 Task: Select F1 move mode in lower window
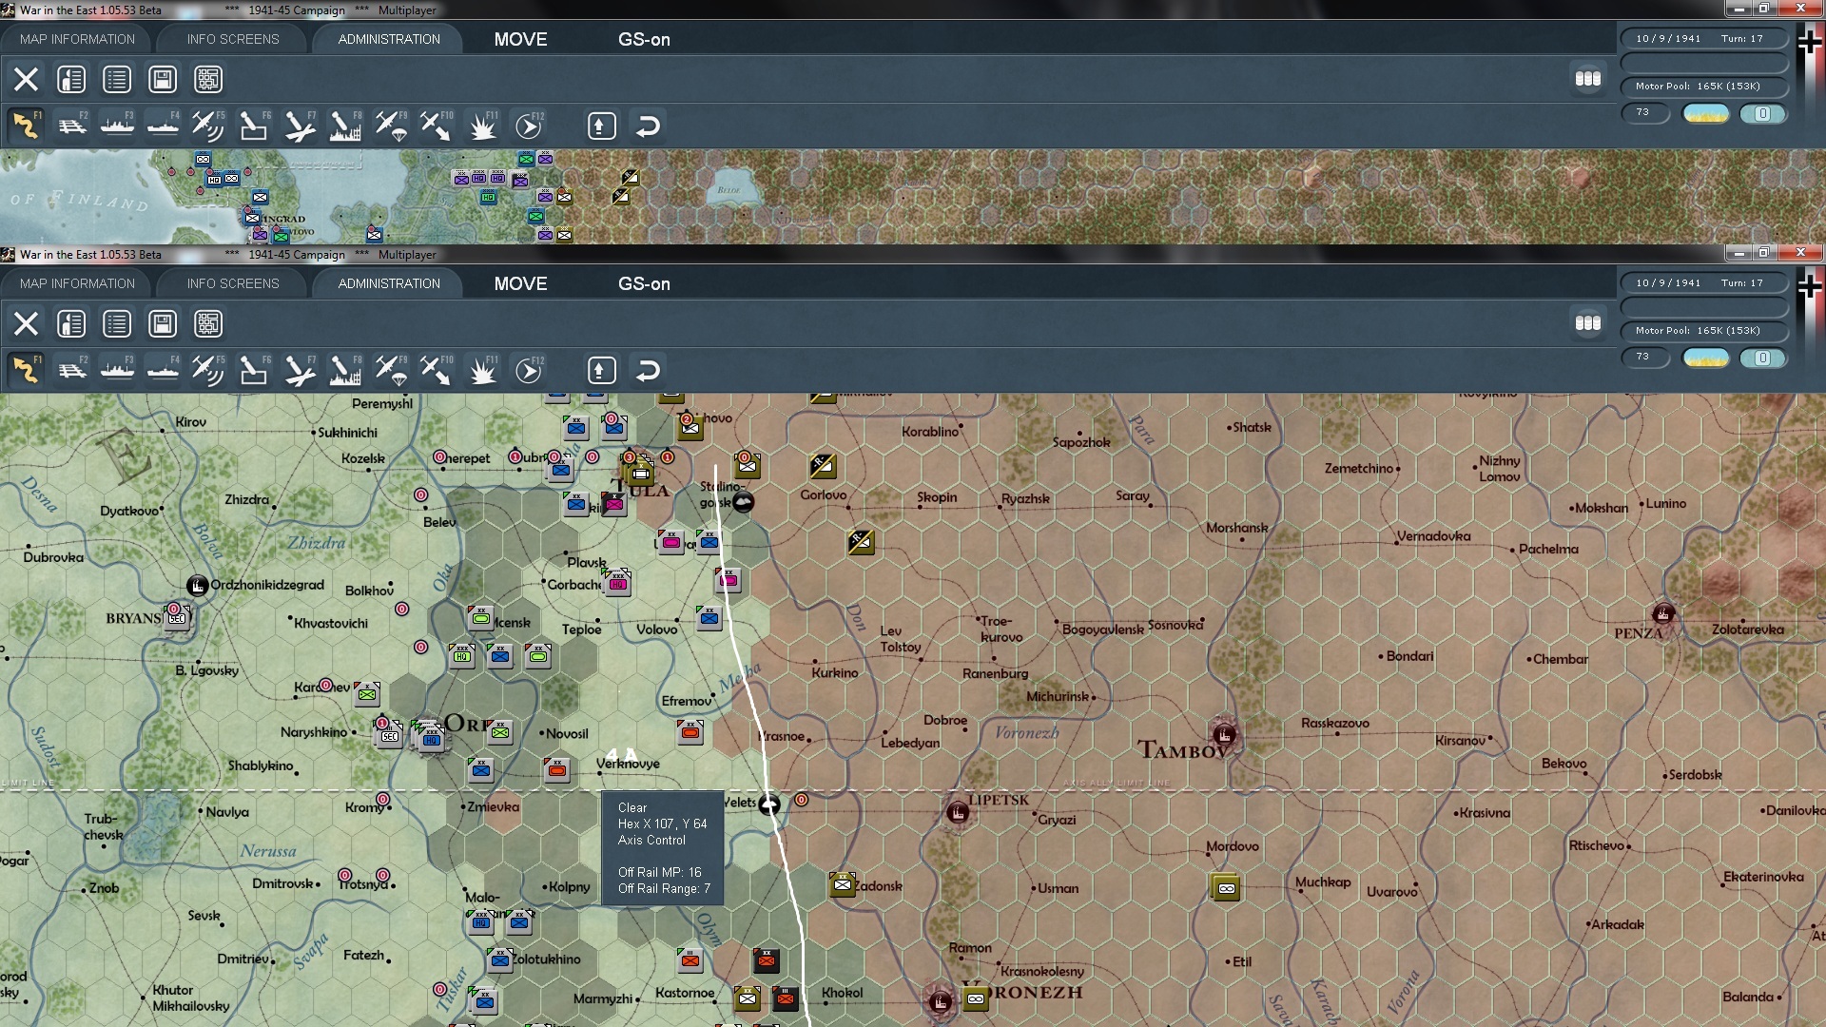pyautogui.click(x=26, y=370)
